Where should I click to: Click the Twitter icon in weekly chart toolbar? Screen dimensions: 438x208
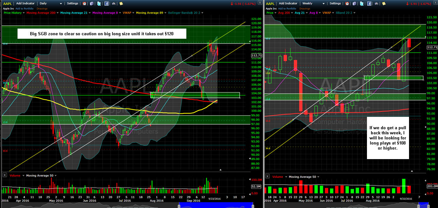coord(362,3)
